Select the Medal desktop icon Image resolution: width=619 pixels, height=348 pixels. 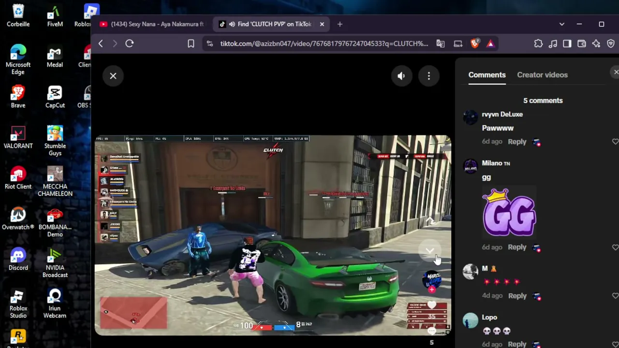(x=55, y=56)
